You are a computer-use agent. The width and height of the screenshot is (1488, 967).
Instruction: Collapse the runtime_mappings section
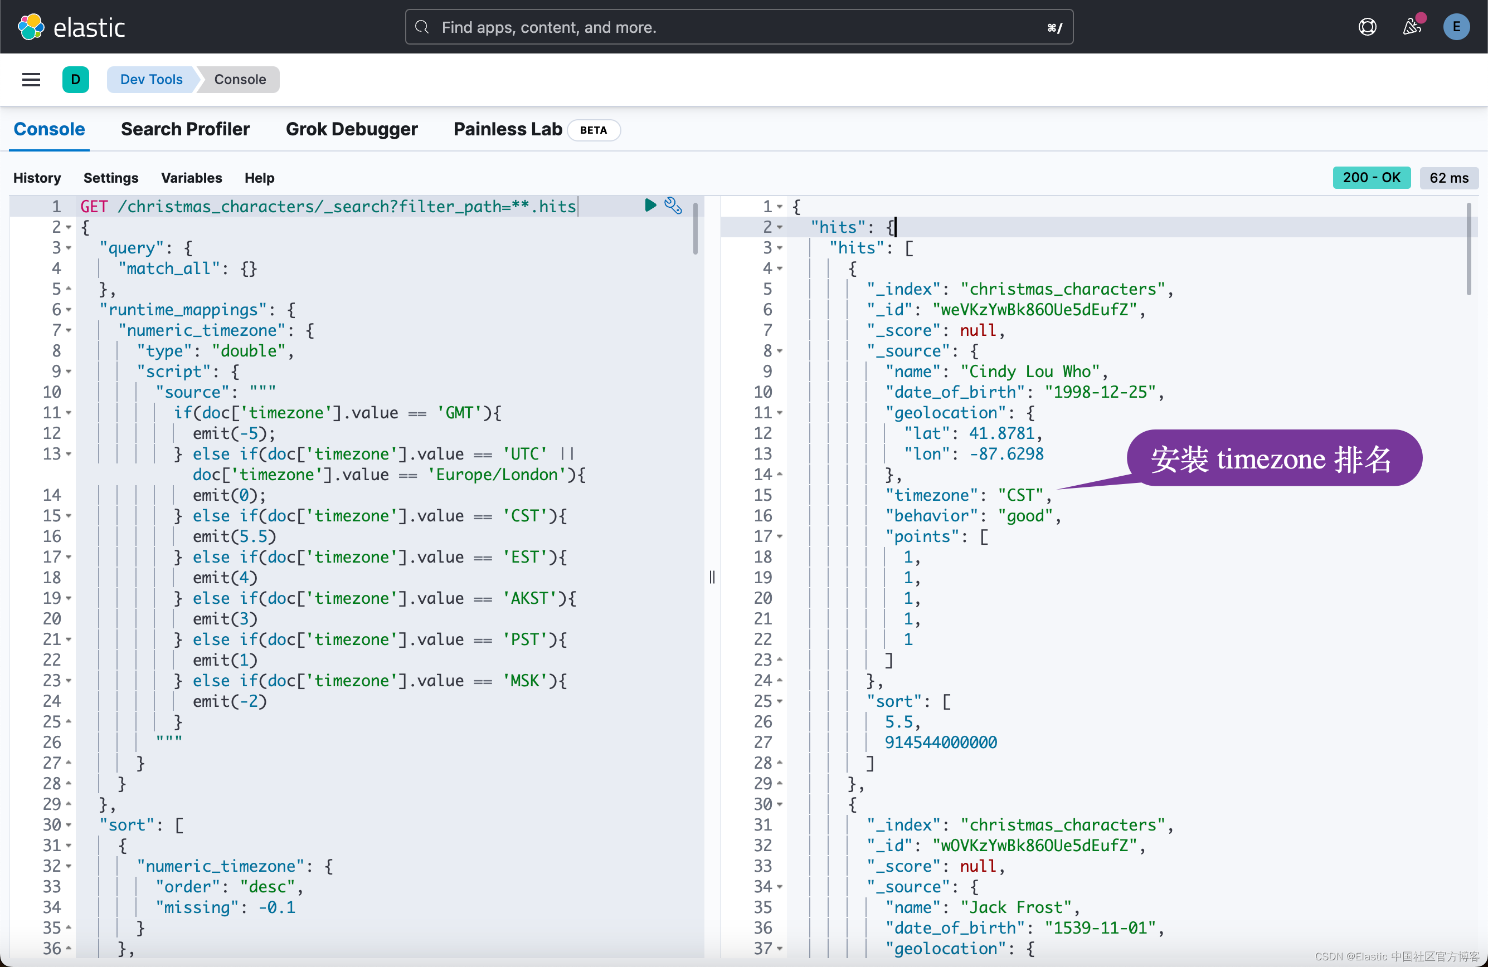point(69,309)
